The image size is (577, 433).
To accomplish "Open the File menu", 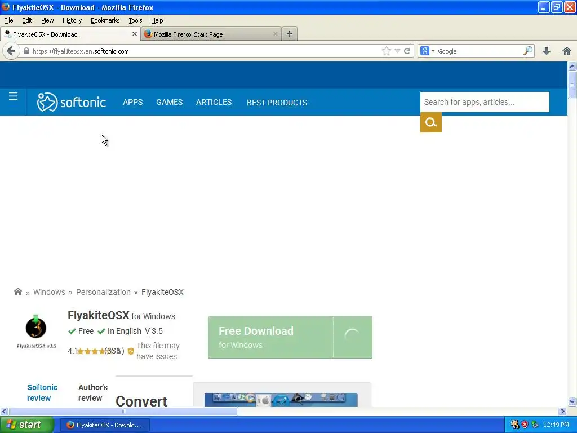I will point(8,20).
